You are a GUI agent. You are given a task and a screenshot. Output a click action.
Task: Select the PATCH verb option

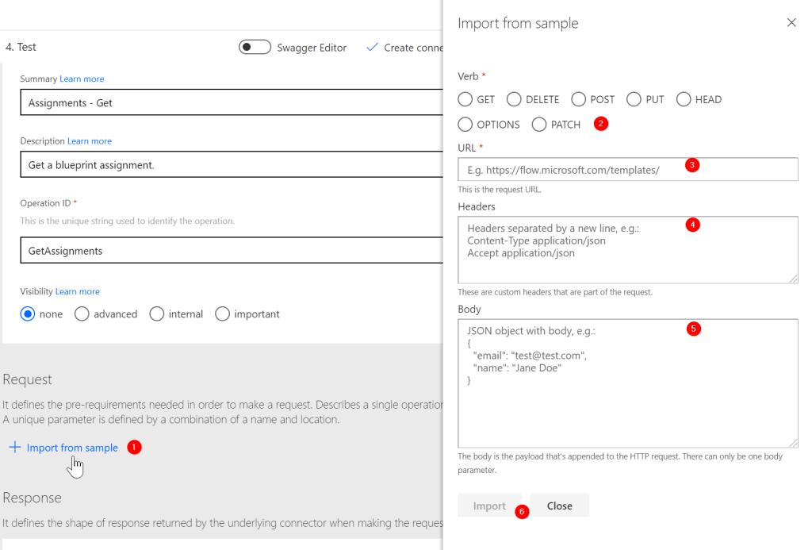coord(539,125)
